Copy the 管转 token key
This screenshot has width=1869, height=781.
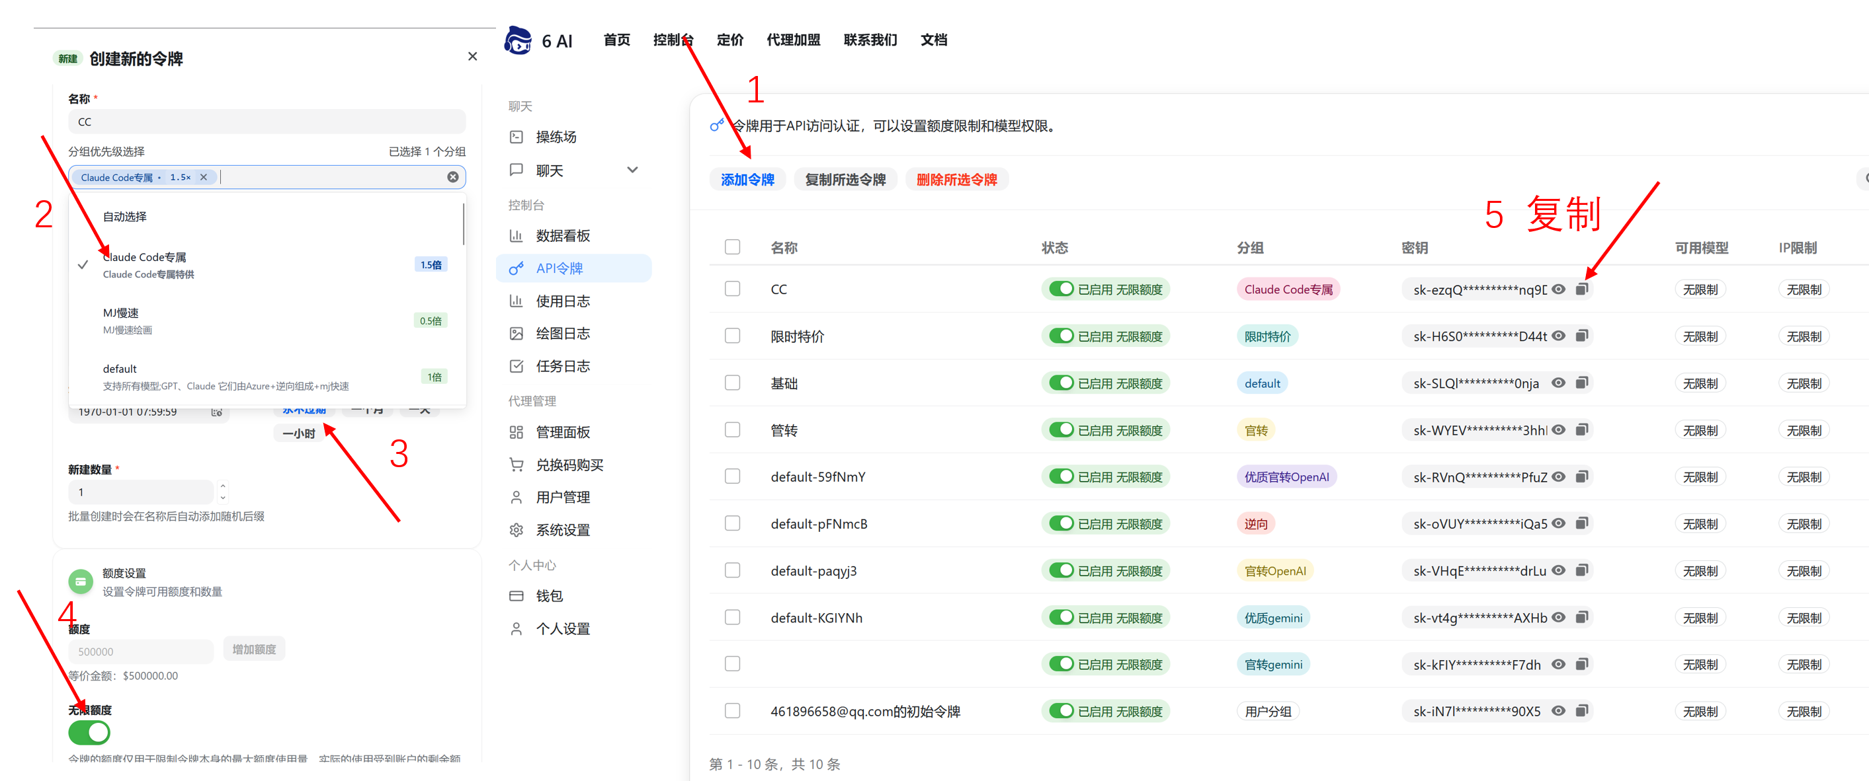[x=1582, y=429]
